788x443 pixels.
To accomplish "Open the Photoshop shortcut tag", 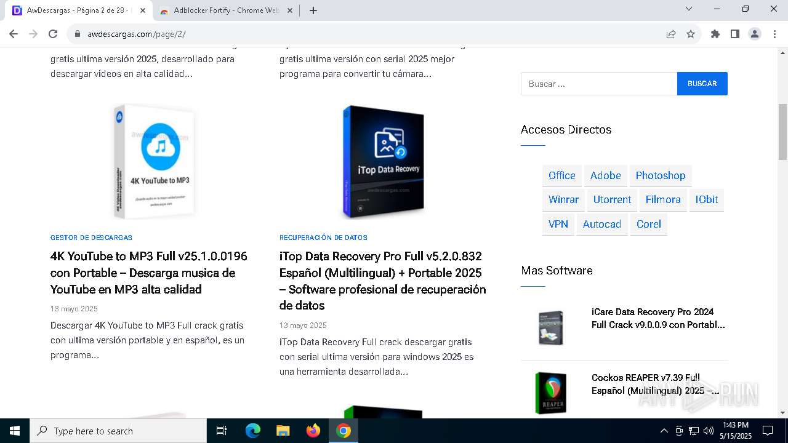I will (x=661, y=175).
